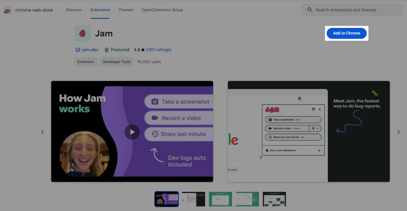Open the OpenCommerce Group link
The height and width of the screenshot is (211, 407).
pyautogui.click(x=162, y=10)
